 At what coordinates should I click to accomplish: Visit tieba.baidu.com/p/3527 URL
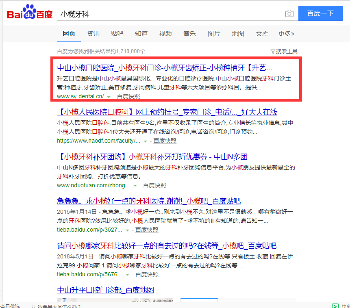click(x=89, y=230)
